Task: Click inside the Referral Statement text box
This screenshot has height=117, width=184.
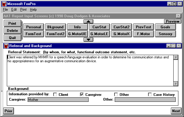Action: coord(90,71)
